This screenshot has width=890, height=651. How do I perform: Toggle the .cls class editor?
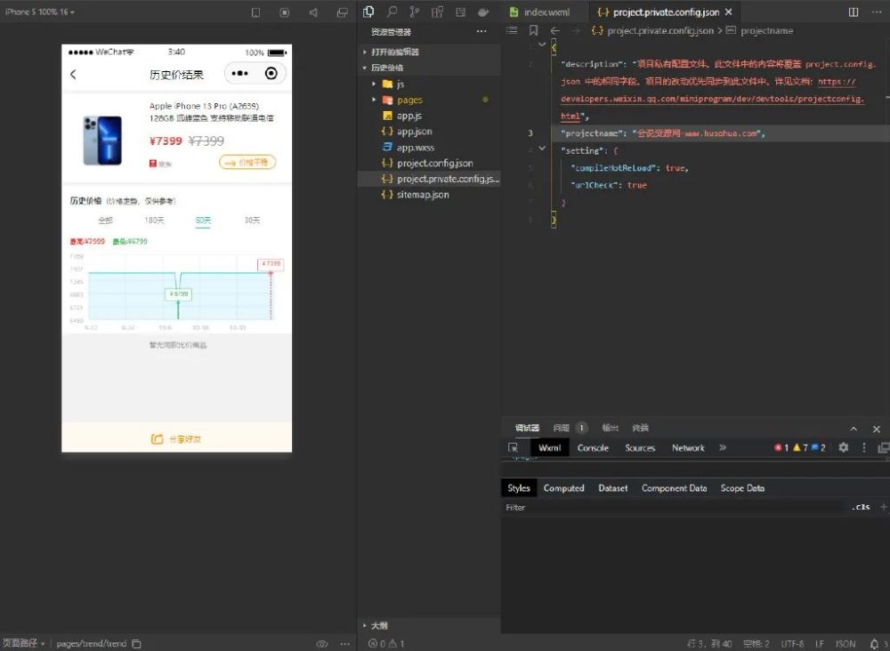click(861, 507)
